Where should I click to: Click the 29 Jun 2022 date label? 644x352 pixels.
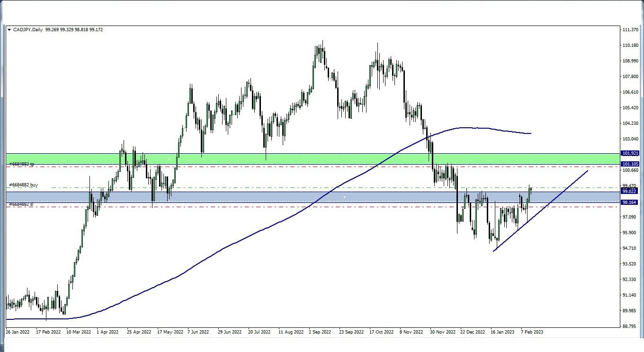coord(231,332)
